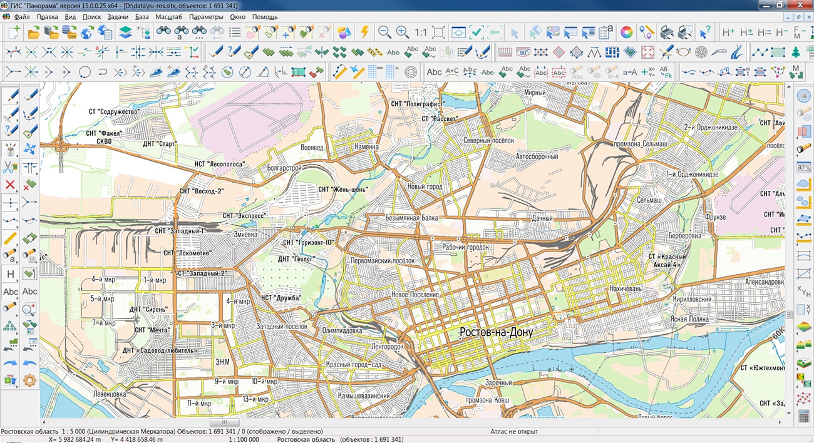Select the scissors cut tool in left panel
Image resolution: width=814 pixels, height=443 pixels.
pyautogui.click(x=10, y=167)
